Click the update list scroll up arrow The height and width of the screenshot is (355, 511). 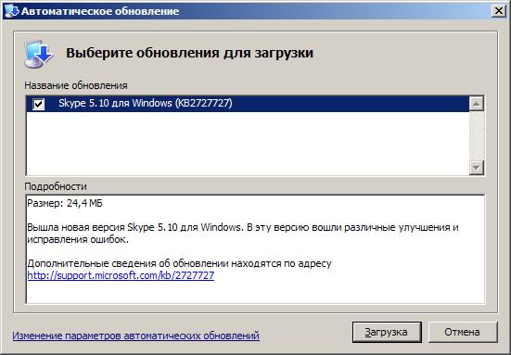coord(476,104)
